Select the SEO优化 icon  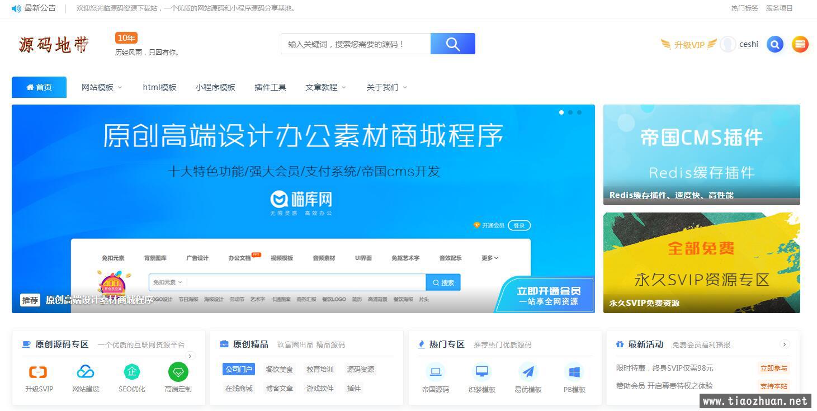pyautogui.click(x=132, y=372)
